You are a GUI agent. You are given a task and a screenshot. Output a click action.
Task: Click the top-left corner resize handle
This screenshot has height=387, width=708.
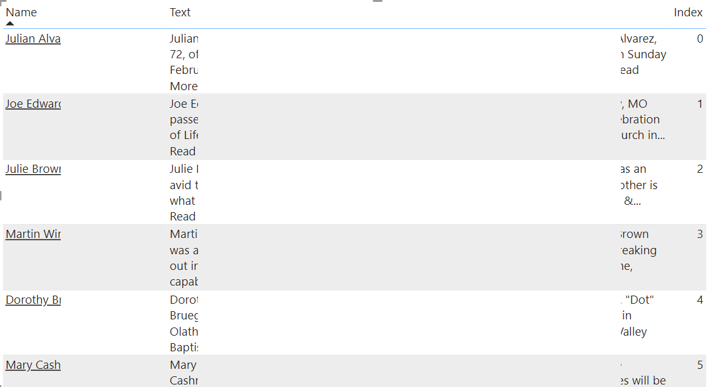tap(2, 2)
